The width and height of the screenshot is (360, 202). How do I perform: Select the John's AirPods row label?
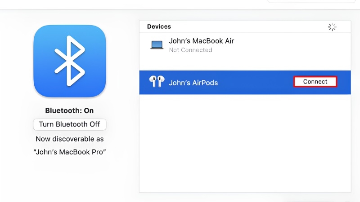point(193,83)
